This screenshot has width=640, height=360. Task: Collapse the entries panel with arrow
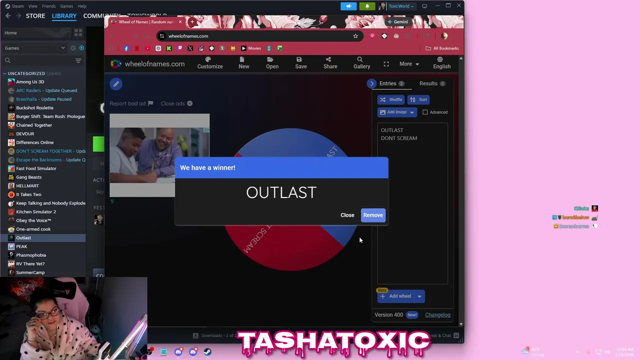click(371, 83)
